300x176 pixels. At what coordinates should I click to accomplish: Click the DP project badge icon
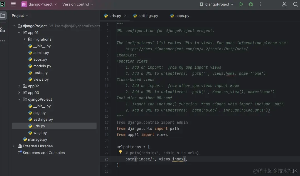coord(24,4)
